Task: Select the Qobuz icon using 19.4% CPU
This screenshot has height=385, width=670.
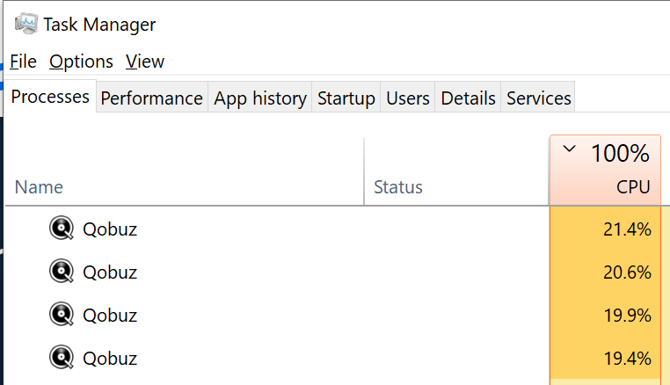Action: coord(62,357)
